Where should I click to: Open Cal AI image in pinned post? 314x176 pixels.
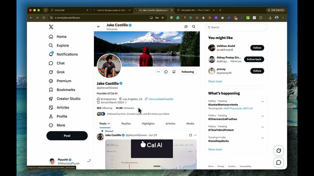pos(151,154)
